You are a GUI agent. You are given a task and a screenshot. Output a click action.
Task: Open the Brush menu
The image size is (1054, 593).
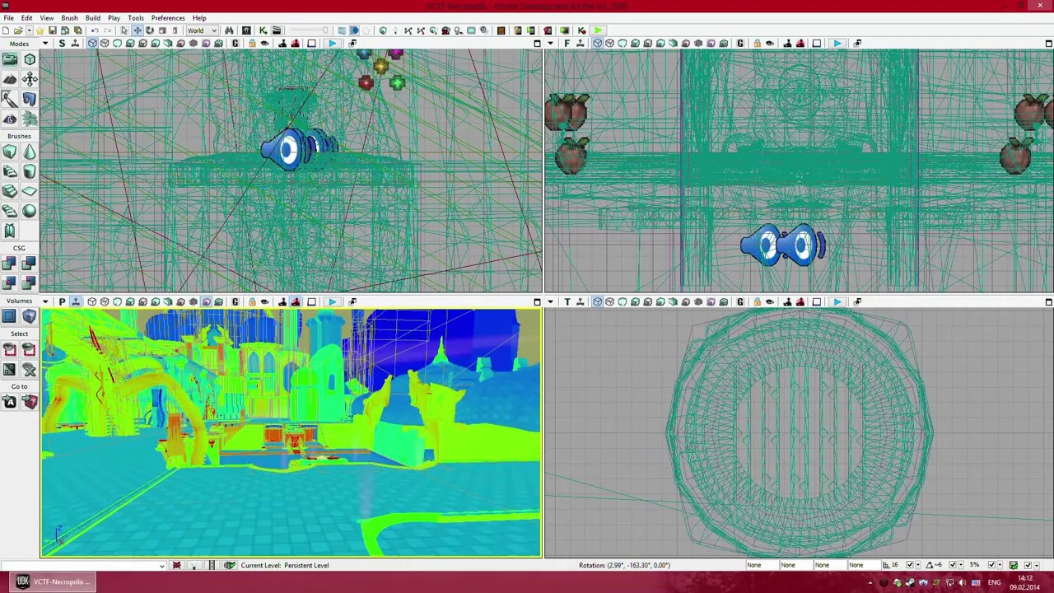tap(69, 17)
